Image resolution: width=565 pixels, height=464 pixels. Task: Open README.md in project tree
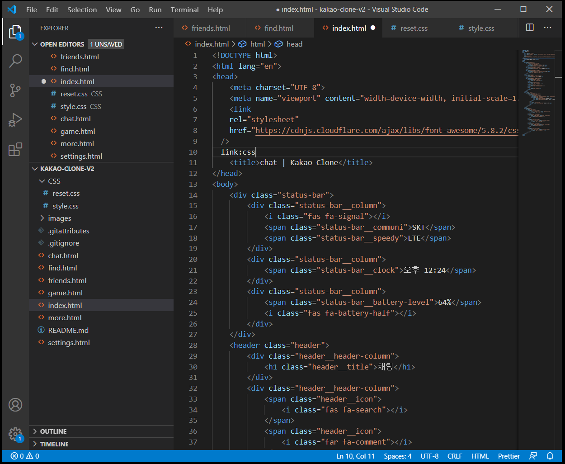point(101,330)
